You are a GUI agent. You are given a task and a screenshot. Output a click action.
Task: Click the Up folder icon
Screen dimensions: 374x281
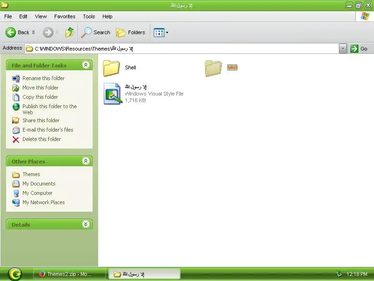coord(70,32)
